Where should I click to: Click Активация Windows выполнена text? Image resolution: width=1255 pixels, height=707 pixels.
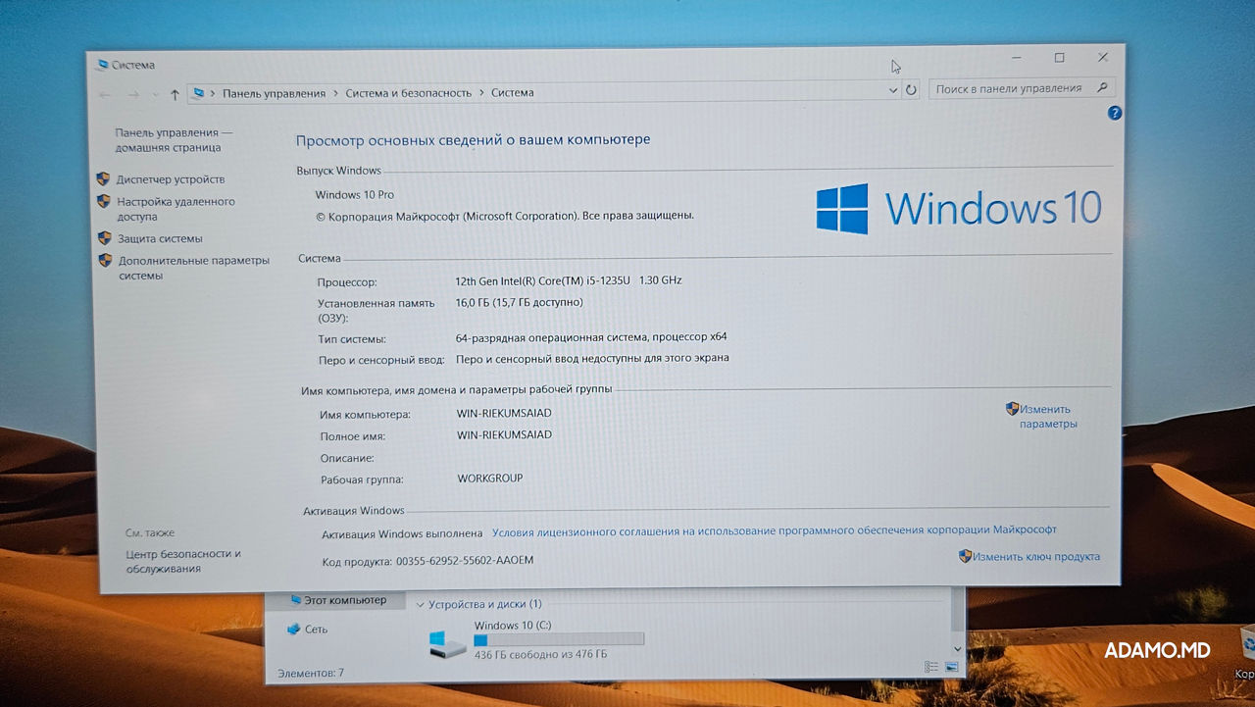coord(402,534)
